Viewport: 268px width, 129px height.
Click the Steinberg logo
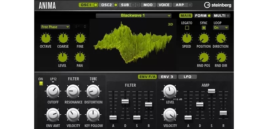pyautogui.click(x=218, y=5)
